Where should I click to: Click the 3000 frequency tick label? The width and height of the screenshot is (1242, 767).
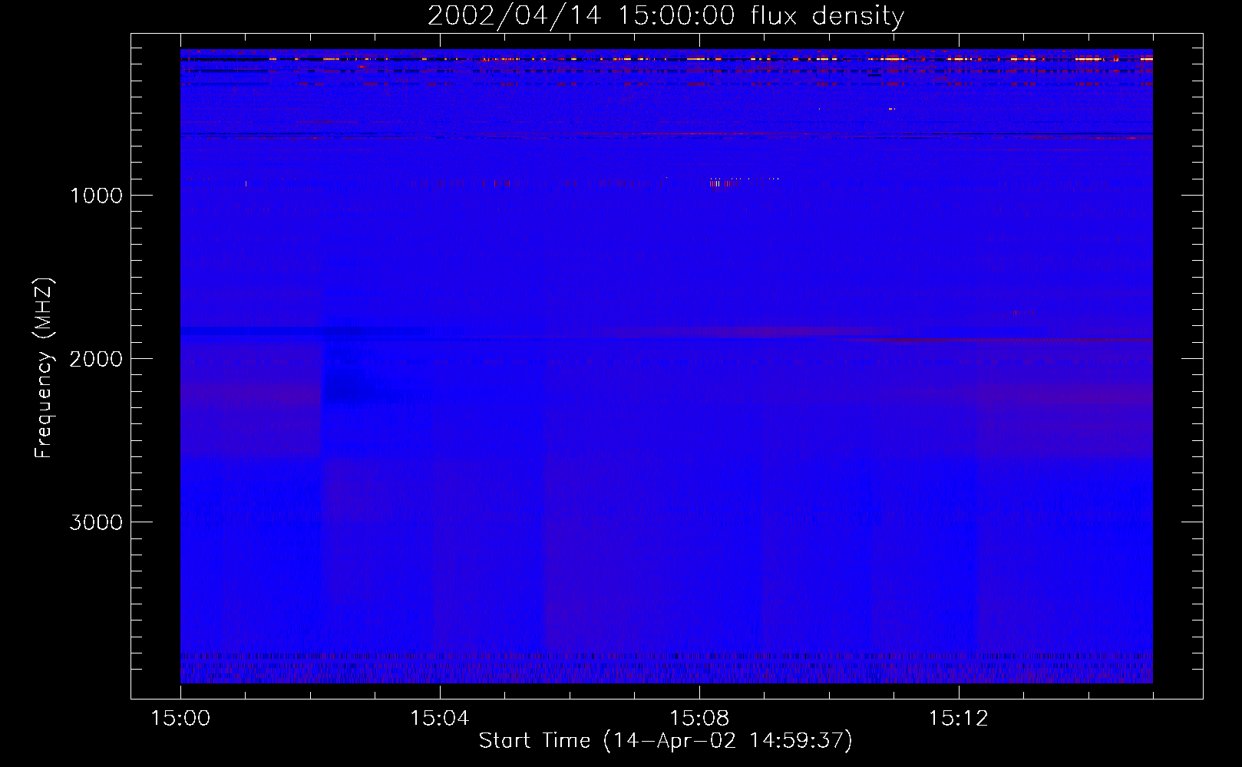(x=96, y=522)
